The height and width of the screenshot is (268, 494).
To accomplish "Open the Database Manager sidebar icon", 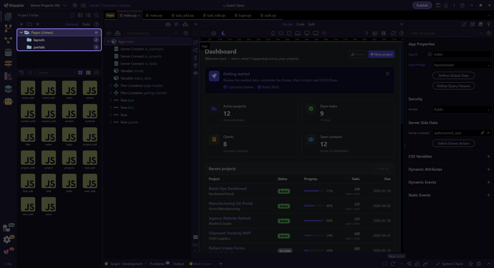I will pos(8,52).
